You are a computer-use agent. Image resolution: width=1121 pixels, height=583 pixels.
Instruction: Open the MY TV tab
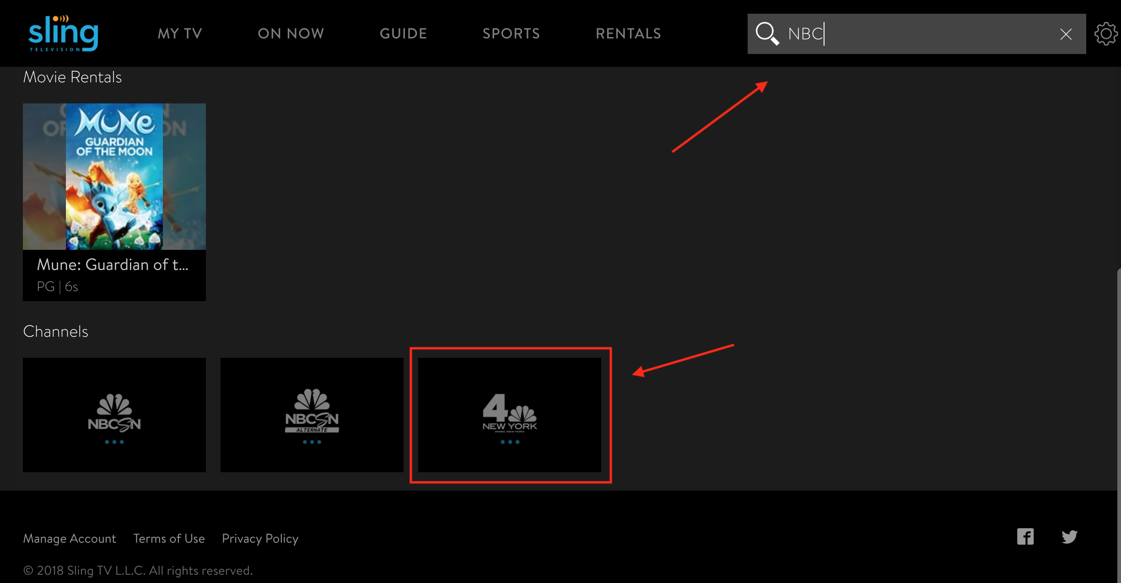tap(180, 33)
